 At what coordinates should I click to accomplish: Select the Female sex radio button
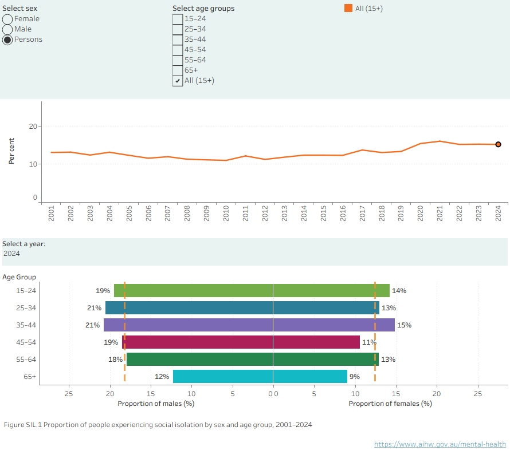pyautogui.click(x=7, y=19)
